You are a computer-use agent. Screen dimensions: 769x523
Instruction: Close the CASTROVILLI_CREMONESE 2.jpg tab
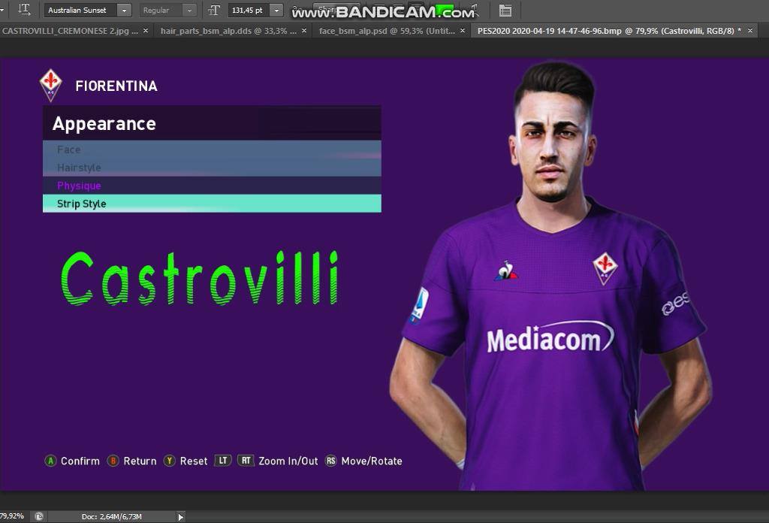(145, 30)
